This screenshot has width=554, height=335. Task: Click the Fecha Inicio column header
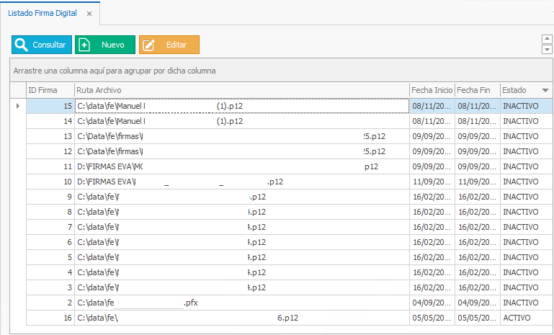click(x=432, y=90)
